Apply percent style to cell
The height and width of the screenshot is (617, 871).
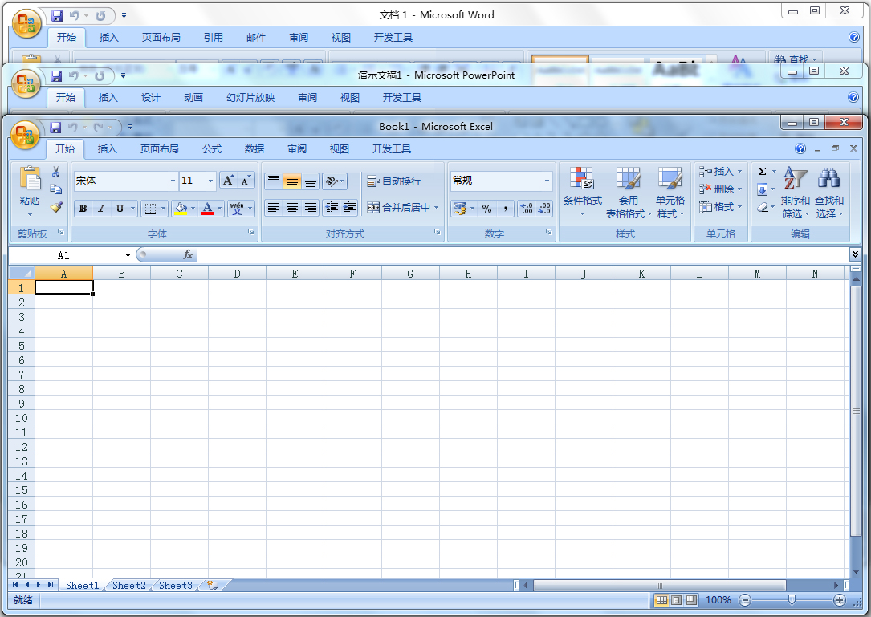pyautogui.click(x=487, y=209)
